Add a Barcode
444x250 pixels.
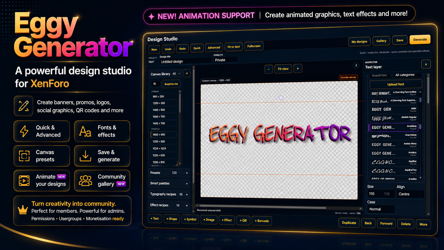[262, 221]
